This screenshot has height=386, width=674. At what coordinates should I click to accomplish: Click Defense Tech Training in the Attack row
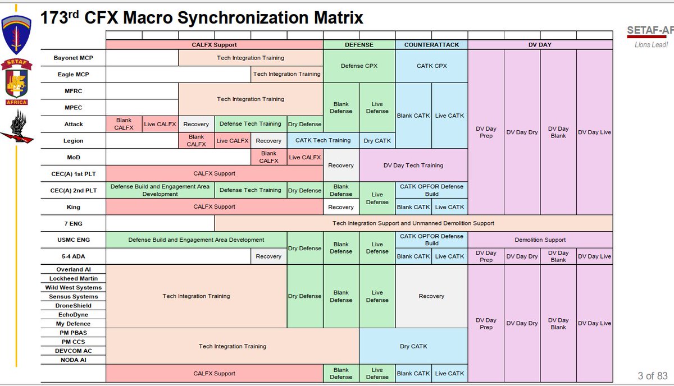click(x=251, y=124)
